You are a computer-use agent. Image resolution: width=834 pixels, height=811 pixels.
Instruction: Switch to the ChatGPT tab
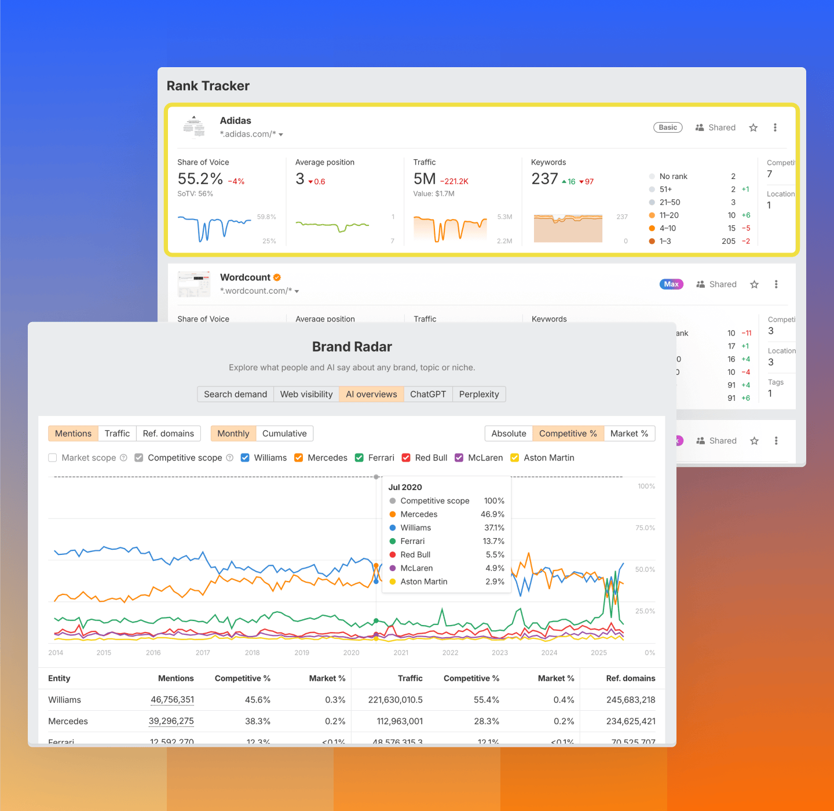(427, 394)
